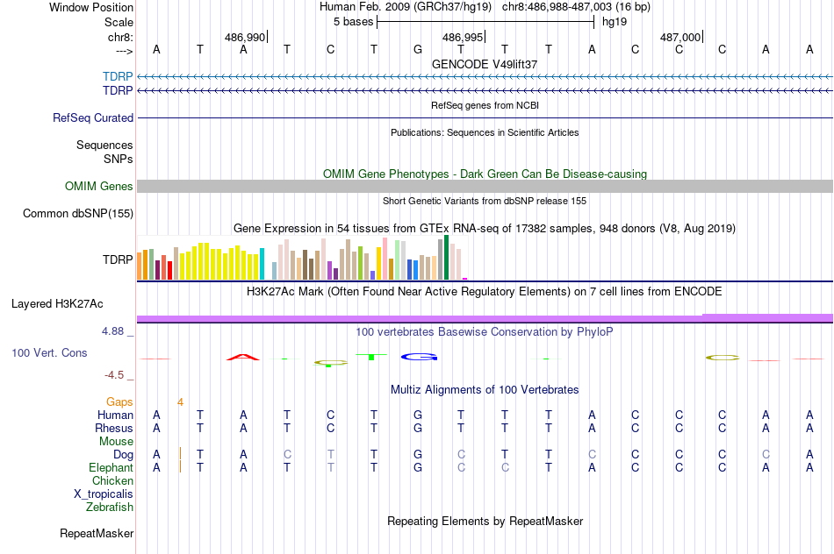Click the GTEx Gene Expression track title
This screenshot has height=554, width=834.
pyautogui.click(x=485, y=229)
